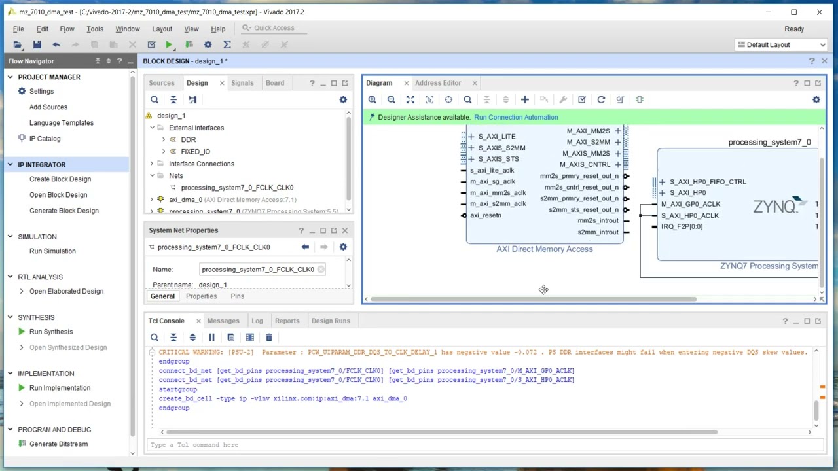
Task: Maximize the Diagram panel
Action: (x=807, y=83)
